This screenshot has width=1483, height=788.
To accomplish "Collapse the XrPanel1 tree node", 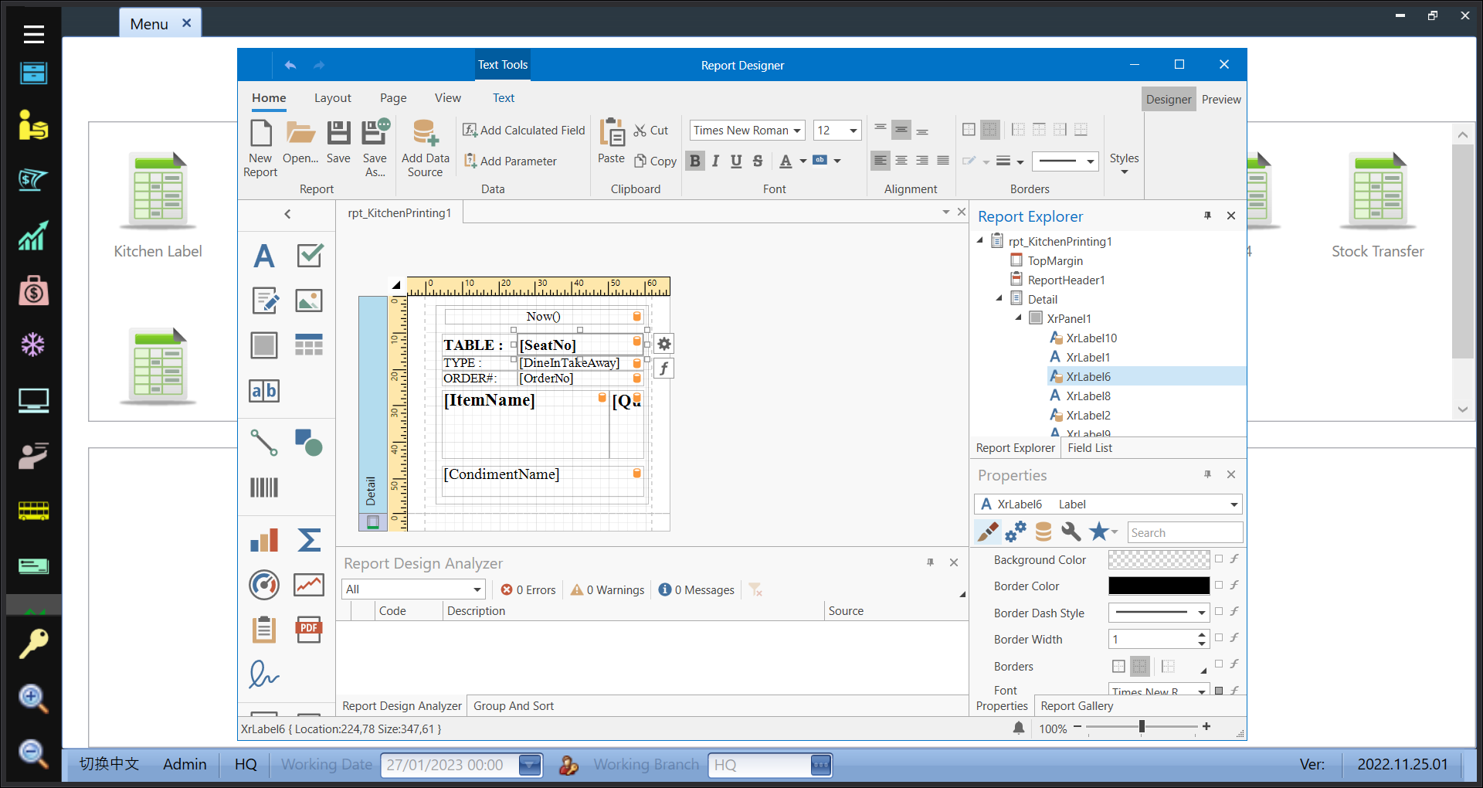I will click(x=1018, y=318).
